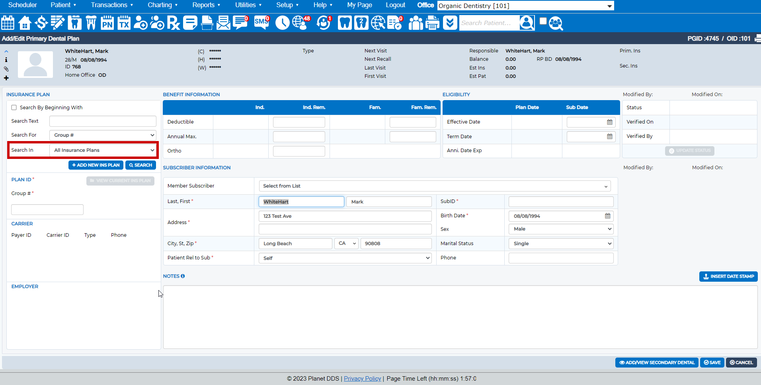The image size is (761, 385).
Task: Click Add/View Secondary Dental button
Action: pyautogui.click(x=657, y=362)
